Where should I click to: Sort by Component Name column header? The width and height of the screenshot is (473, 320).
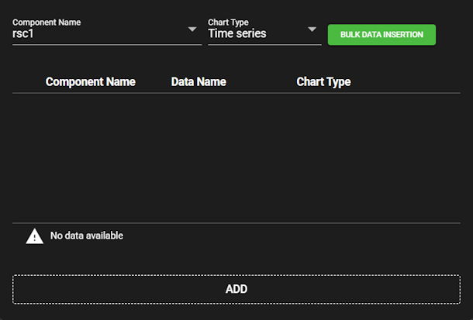[90, 81]
